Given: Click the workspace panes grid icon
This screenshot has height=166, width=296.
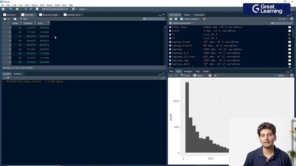Looking at the screenshot, I should [73, 9].
